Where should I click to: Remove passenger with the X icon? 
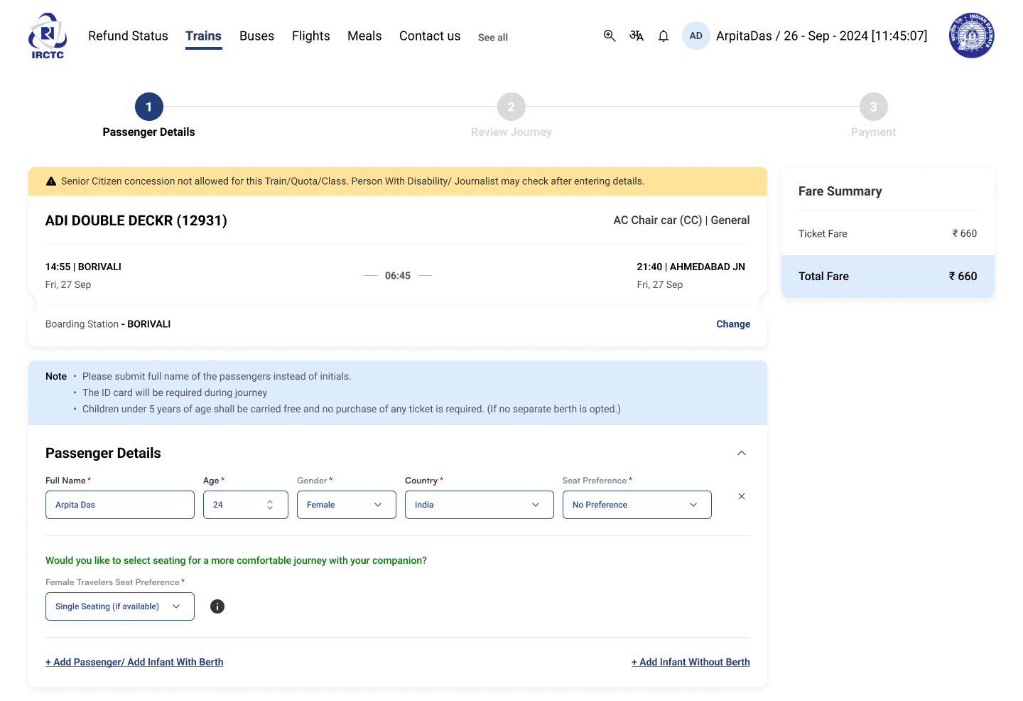[742, 496]
